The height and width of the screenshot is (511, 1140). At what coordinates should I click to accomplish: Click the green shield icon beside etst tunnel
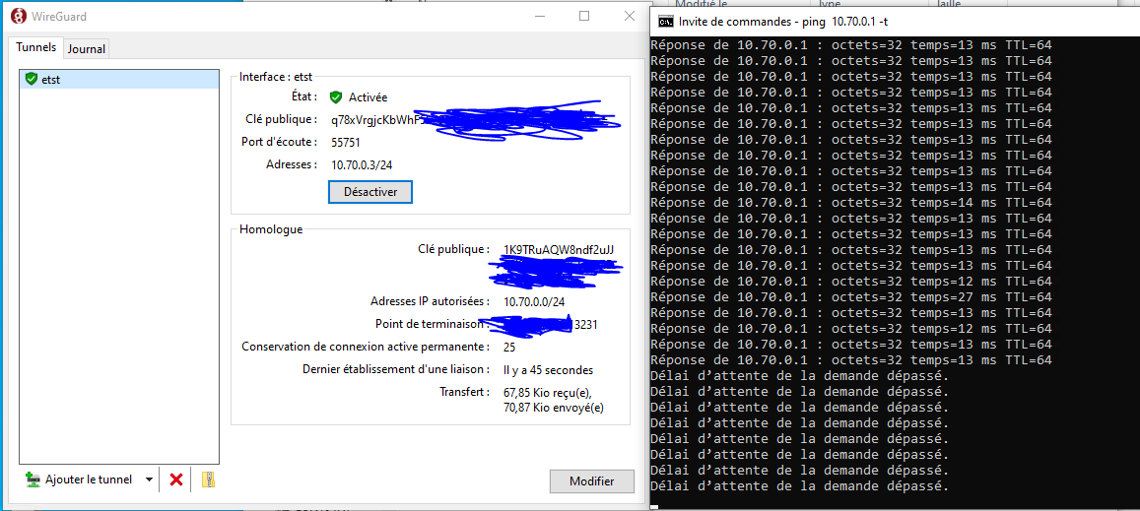click(x=31, y=79)
